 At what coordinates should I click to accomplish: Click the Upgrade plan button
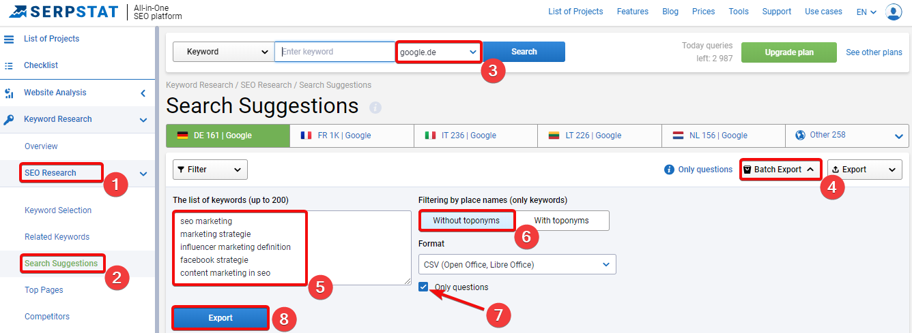coord(788,52)
